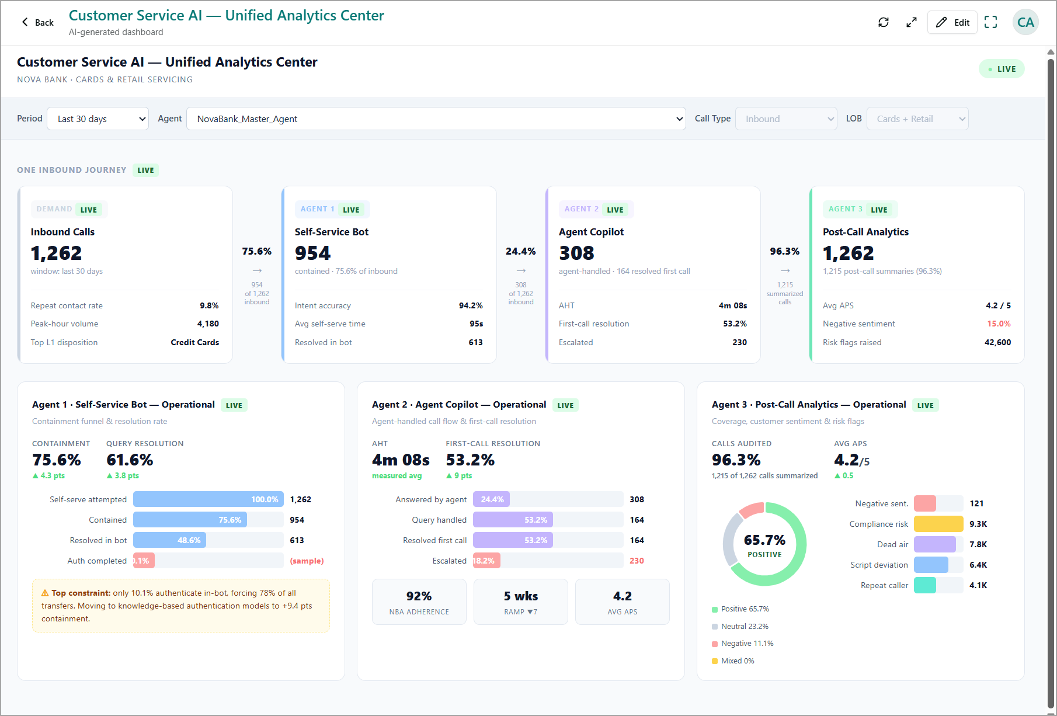This screenshot has height=716, width=1057.
Task: Click the Answered by agent 24.4% bar
Action: pos(491,499)
